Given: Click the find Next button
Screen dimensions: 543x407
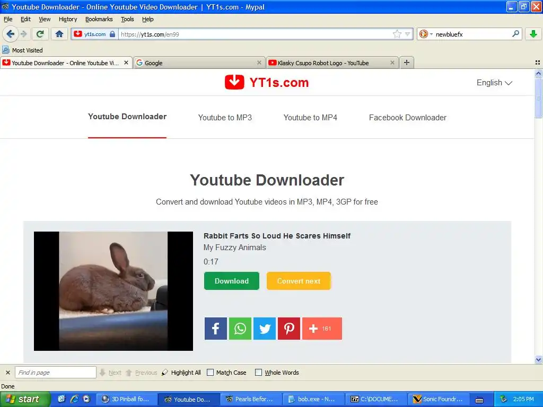Looking at the screenshot, I should coord(110,373).
